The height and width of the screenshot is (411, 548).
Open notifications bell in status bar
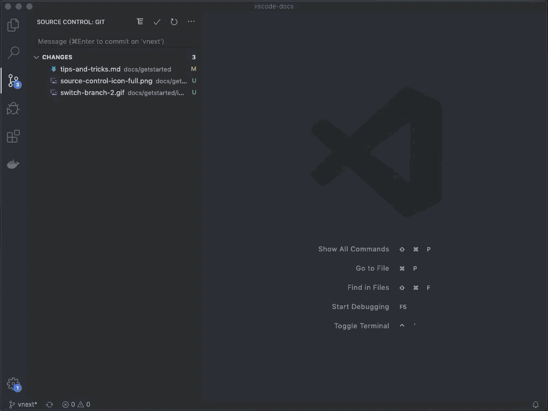[x=535, y=405]
